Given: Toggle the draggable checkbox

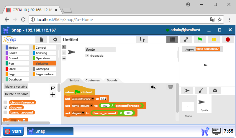Looking at the screenshot, I should [x=87, y=55].
